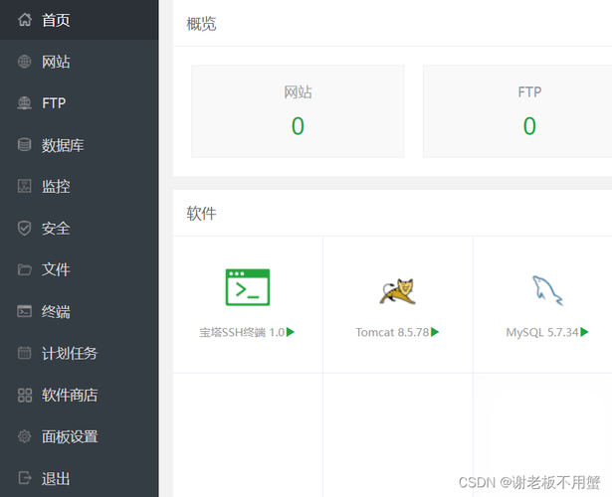Open the Tomcat cat logo
This screenshot has height=497, width=612.
coord(397,289)
